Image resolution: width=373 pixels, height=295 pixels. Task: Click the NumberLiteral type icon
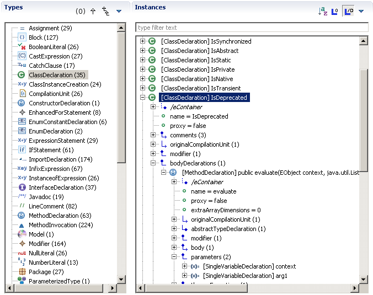point(22,262)
